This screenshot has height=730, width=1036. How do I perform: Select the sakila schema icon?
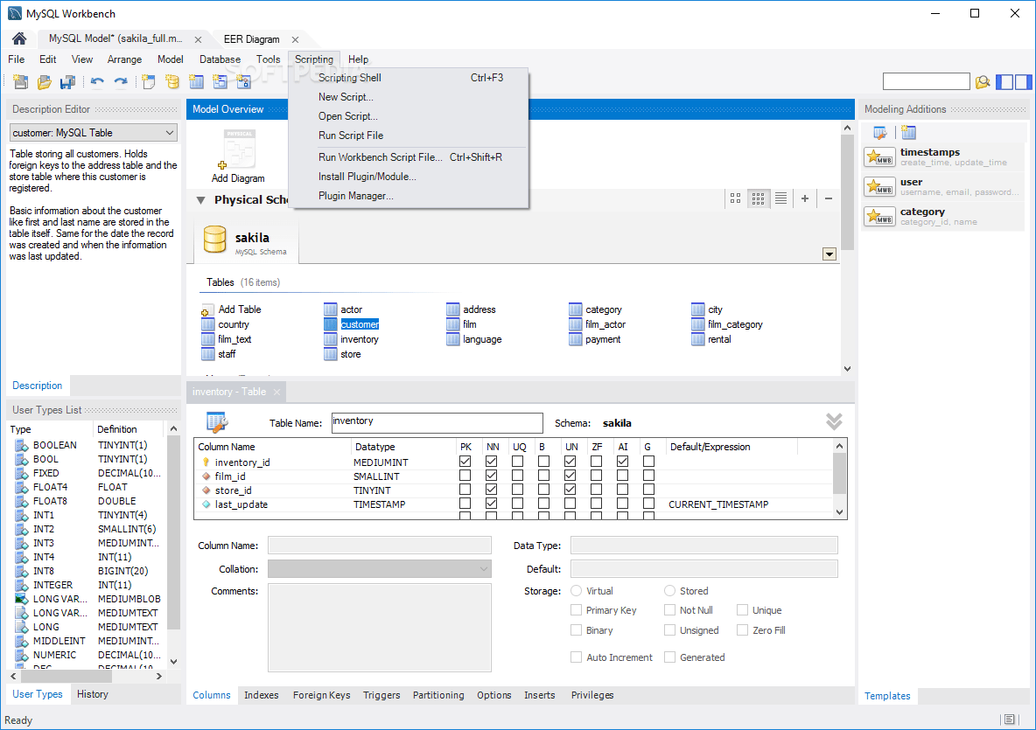214,240
